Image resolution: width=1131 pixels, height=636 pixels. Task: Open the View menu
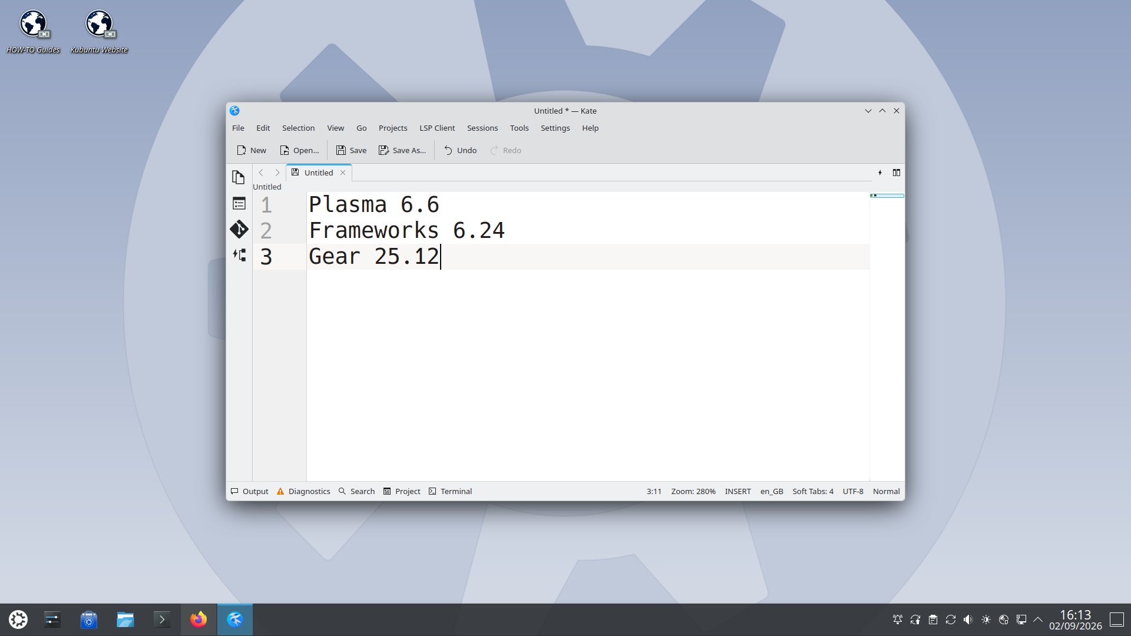point(335,128)
